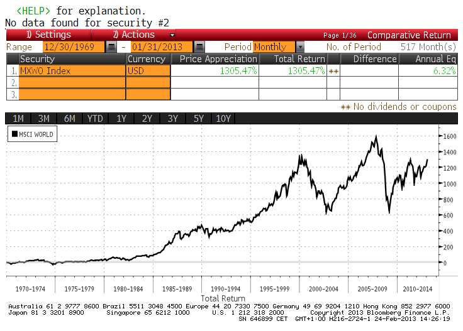Click the Period Monthly field
Viewport: 463px width, 331px height.
274,47
